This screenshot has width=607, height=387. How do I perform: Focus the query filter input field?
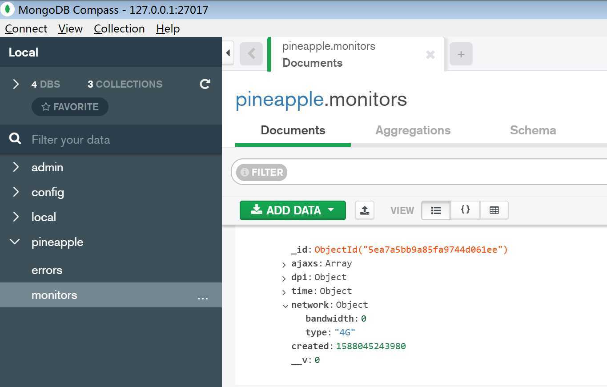[447, 172]
